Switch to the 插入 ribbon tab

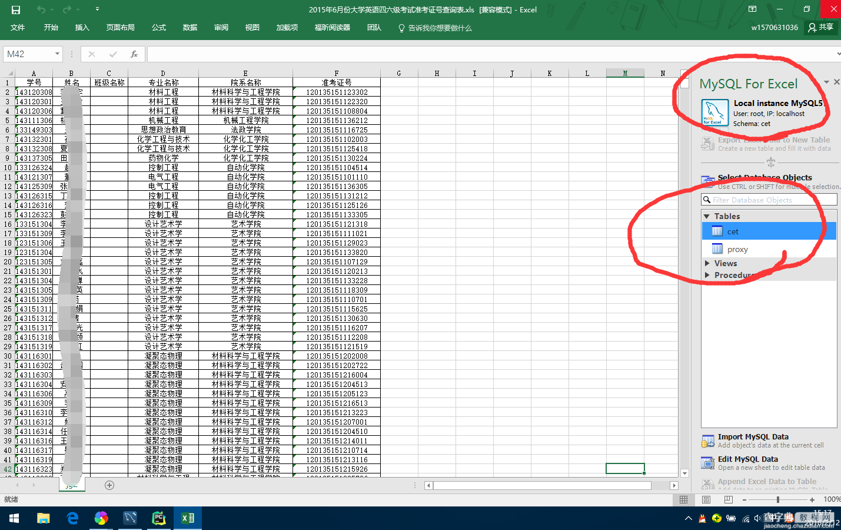82,28
